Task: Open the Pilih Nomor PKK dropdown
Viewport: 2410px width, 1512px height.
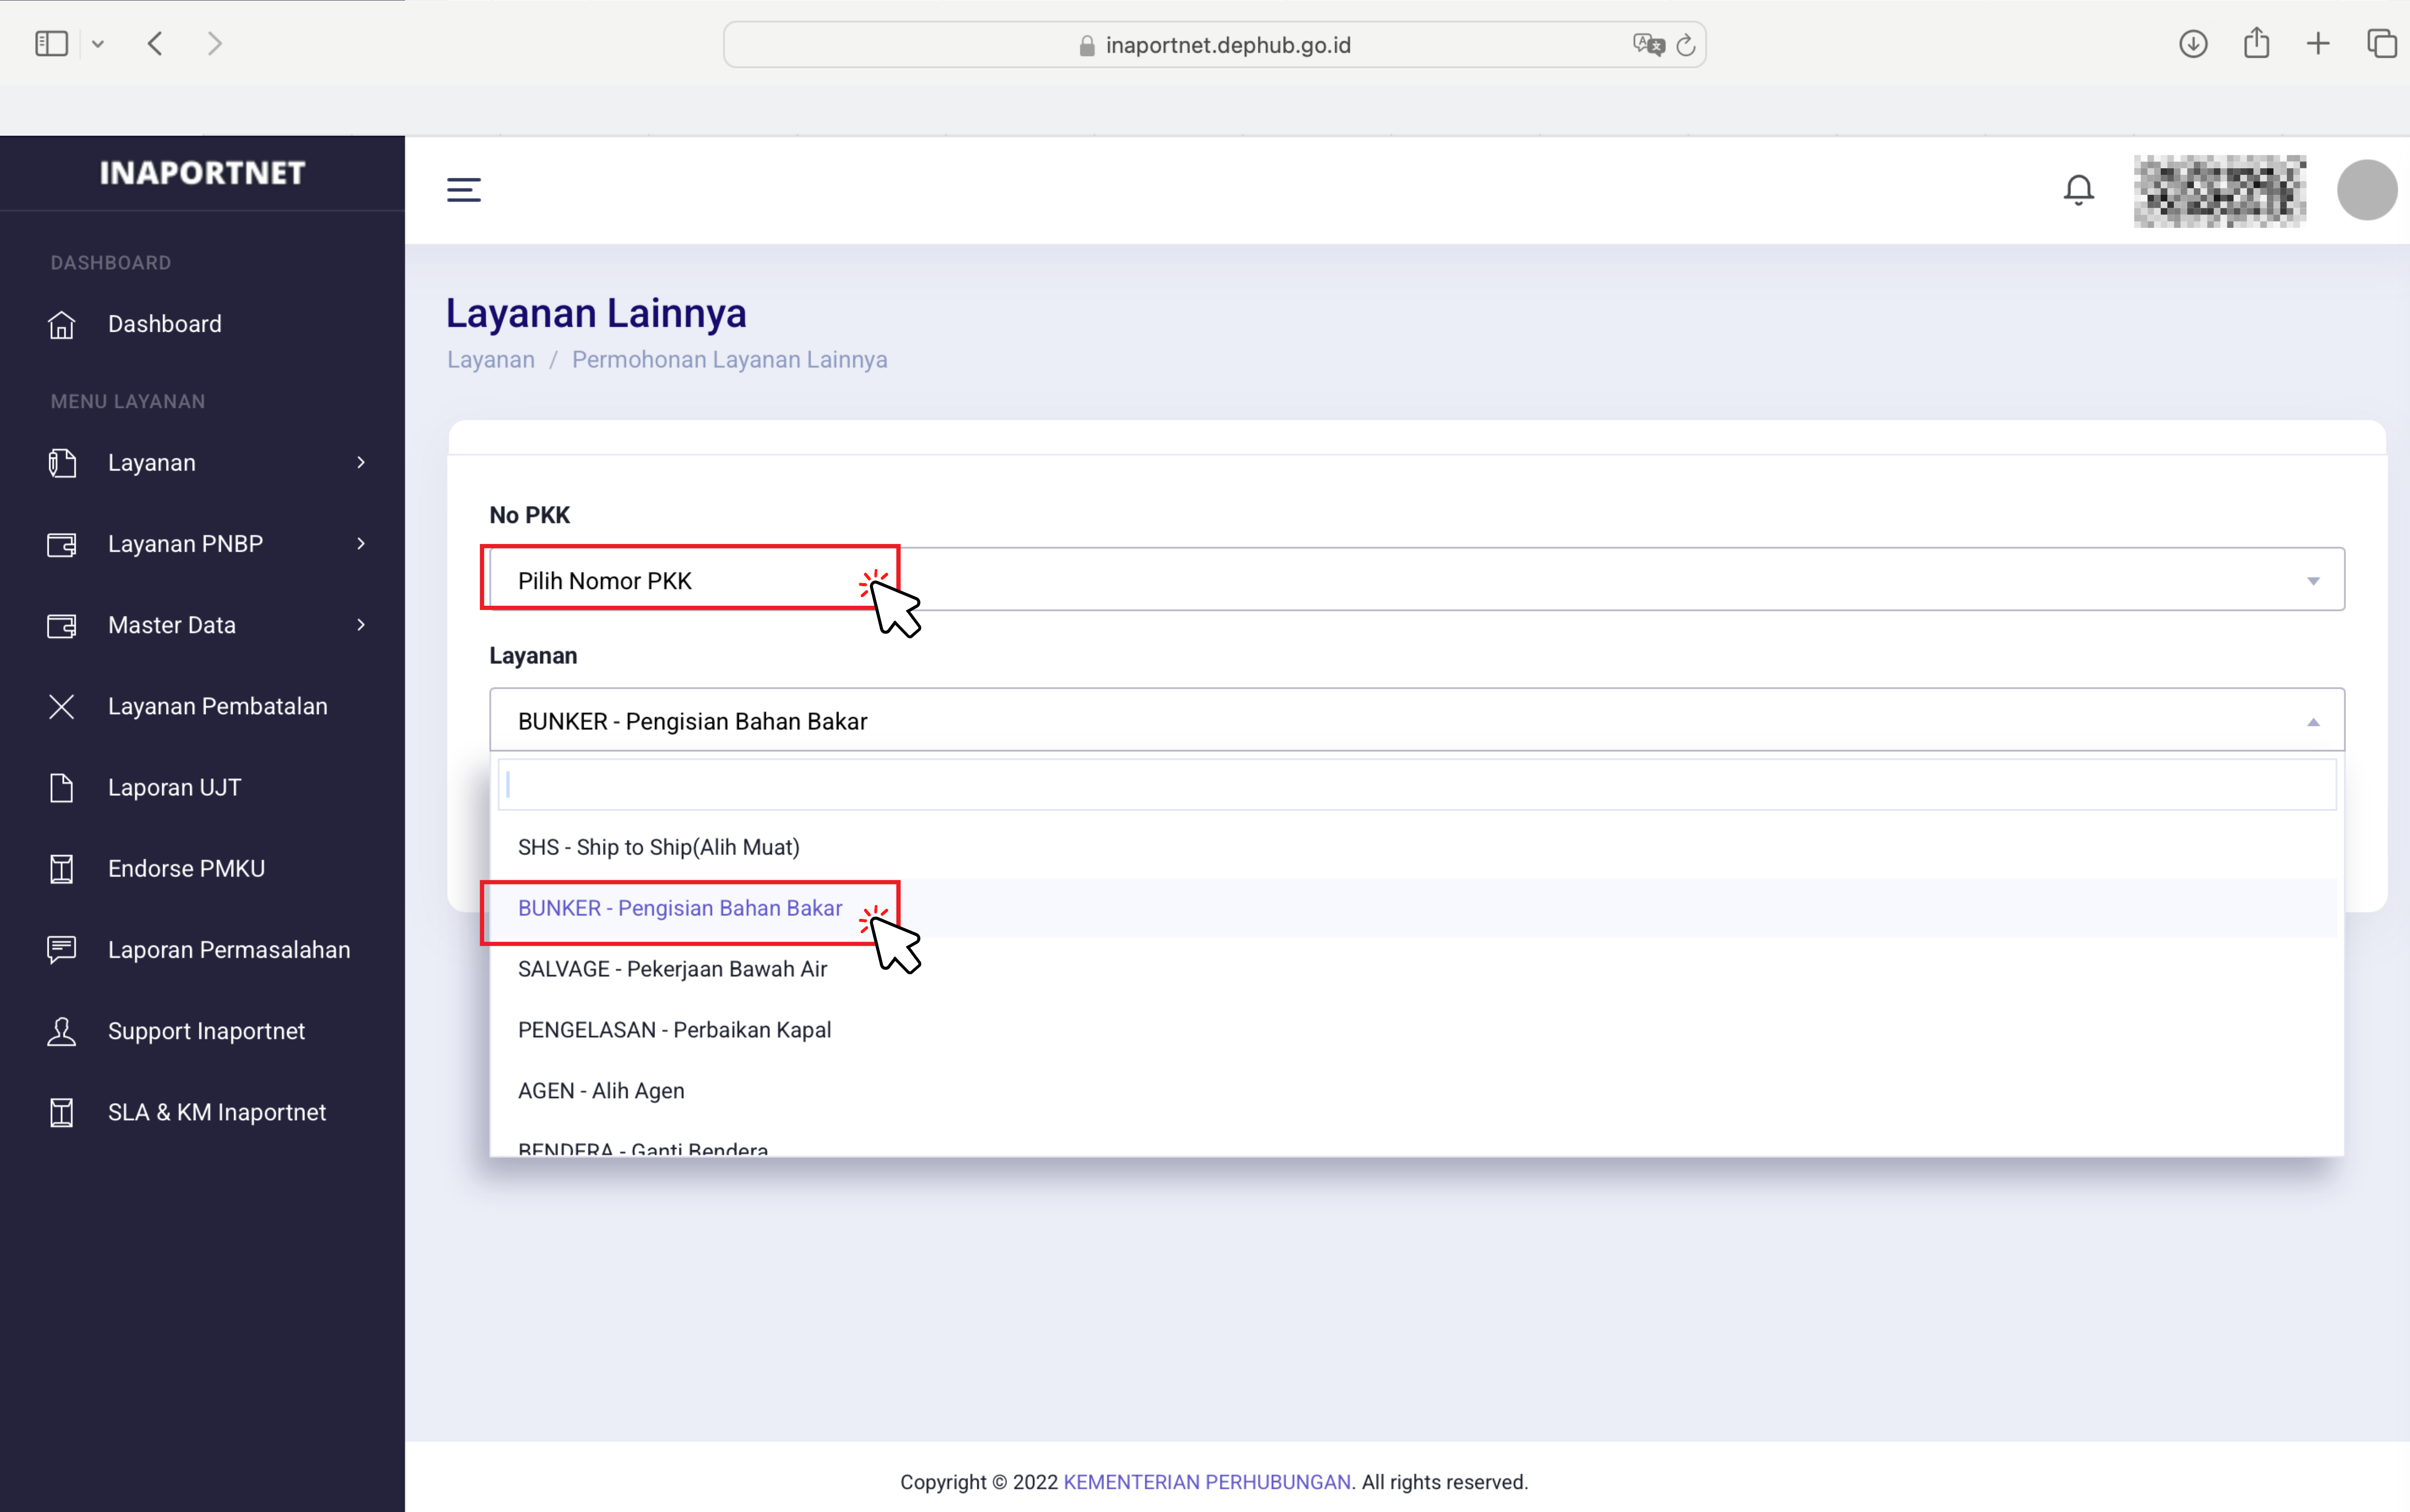Action: click(x=1416, y=580)
